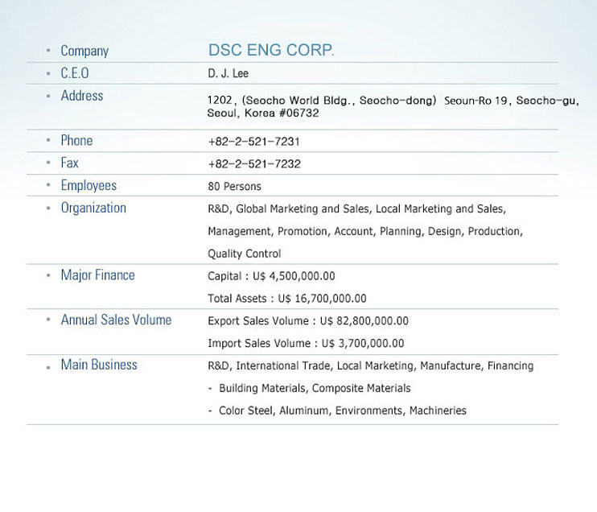Viewport: 597px width, 512px height.
Task: Select the 80 Persons value
Action: pyautogui.click(x=235, y=186)
